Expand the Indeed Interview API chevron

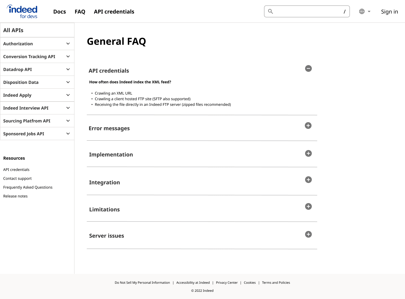(68, 108)
